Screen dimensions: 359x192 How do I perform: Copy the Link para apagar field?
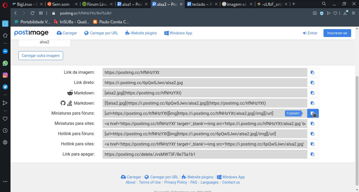click(313, 154)
